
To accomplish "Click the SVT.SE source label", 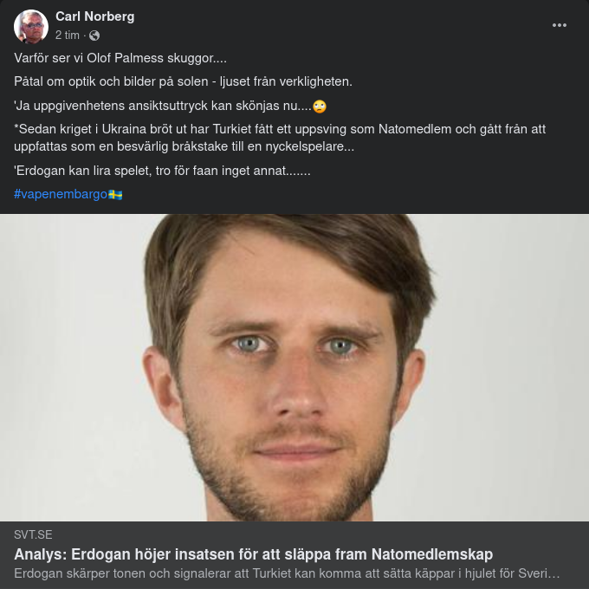I will 33,534.
